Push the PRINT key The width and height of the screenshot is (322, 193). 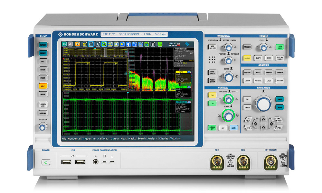pos(43,78)
